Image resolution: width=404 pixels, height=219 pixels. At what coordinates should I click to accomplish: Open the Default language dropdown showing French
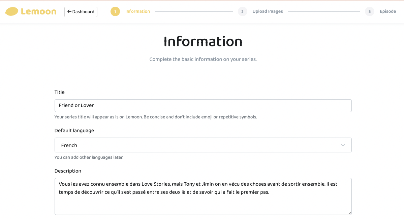(x=203, y=145)
